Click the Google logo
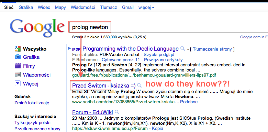 point(37,28)
